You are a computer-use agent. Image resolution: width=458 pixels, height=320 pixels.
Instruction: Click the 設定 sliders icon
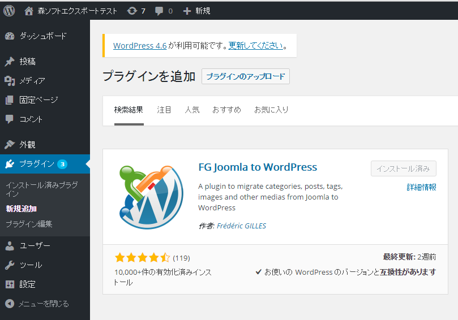click(x=10, y=284)
